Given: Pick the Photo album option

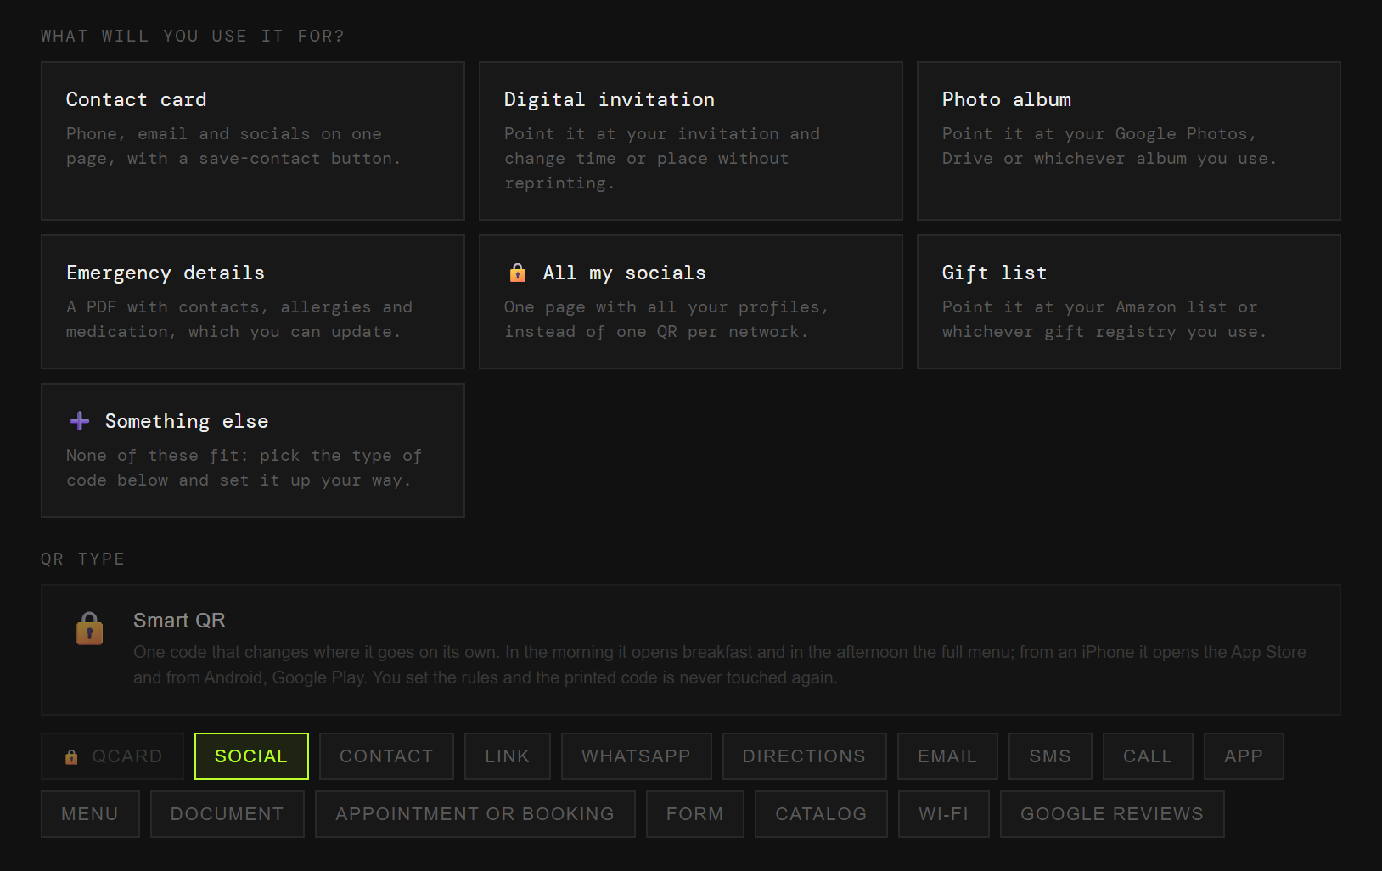Looking at the screenshot, I should (1129, 141).
